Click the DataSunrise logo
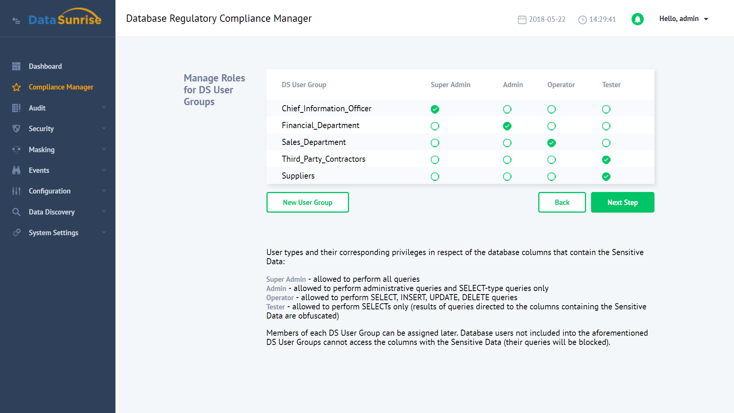 click(65, 18)
